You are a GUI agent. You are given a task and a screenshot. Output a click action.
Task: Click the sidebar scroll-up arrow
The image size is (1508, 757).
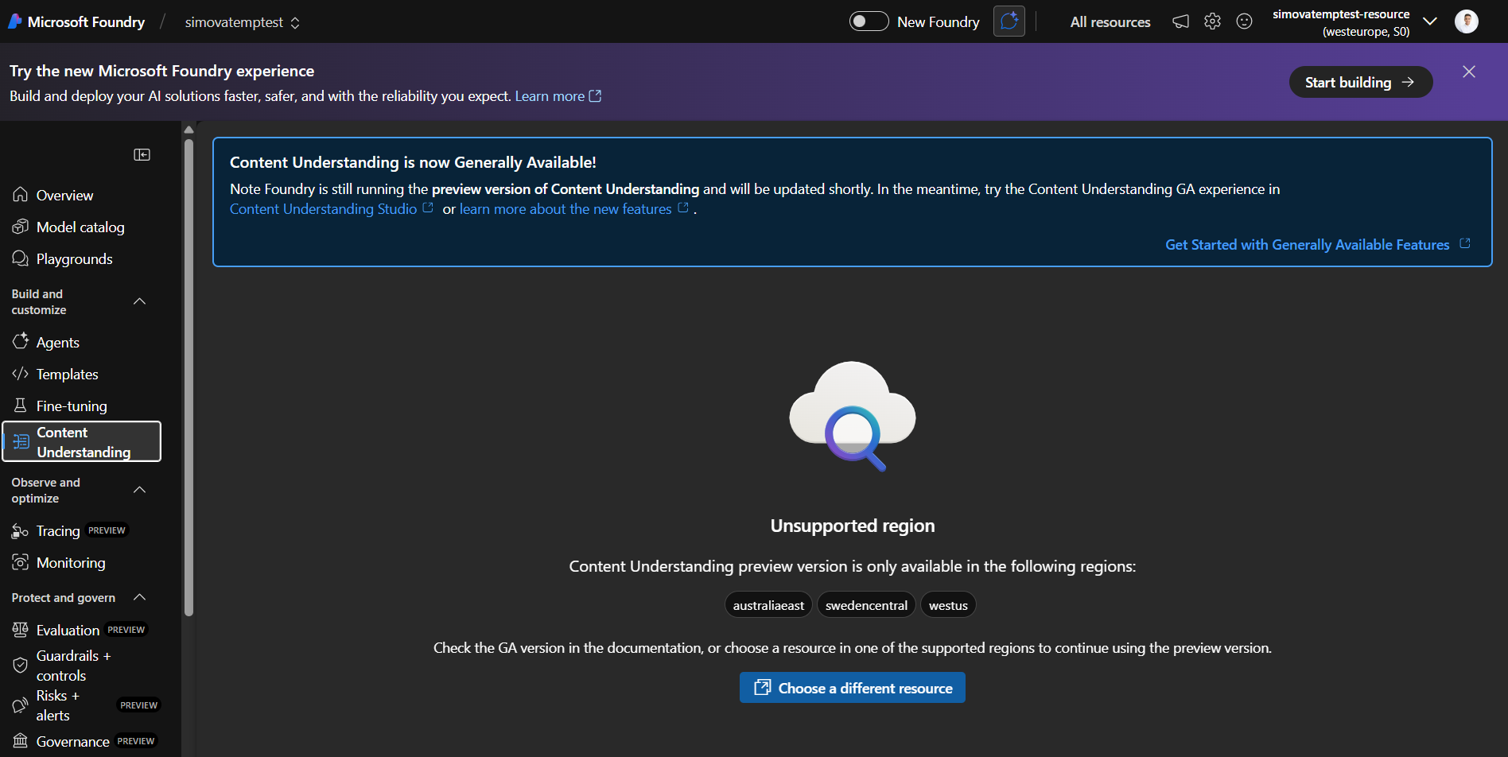[188, 130]
